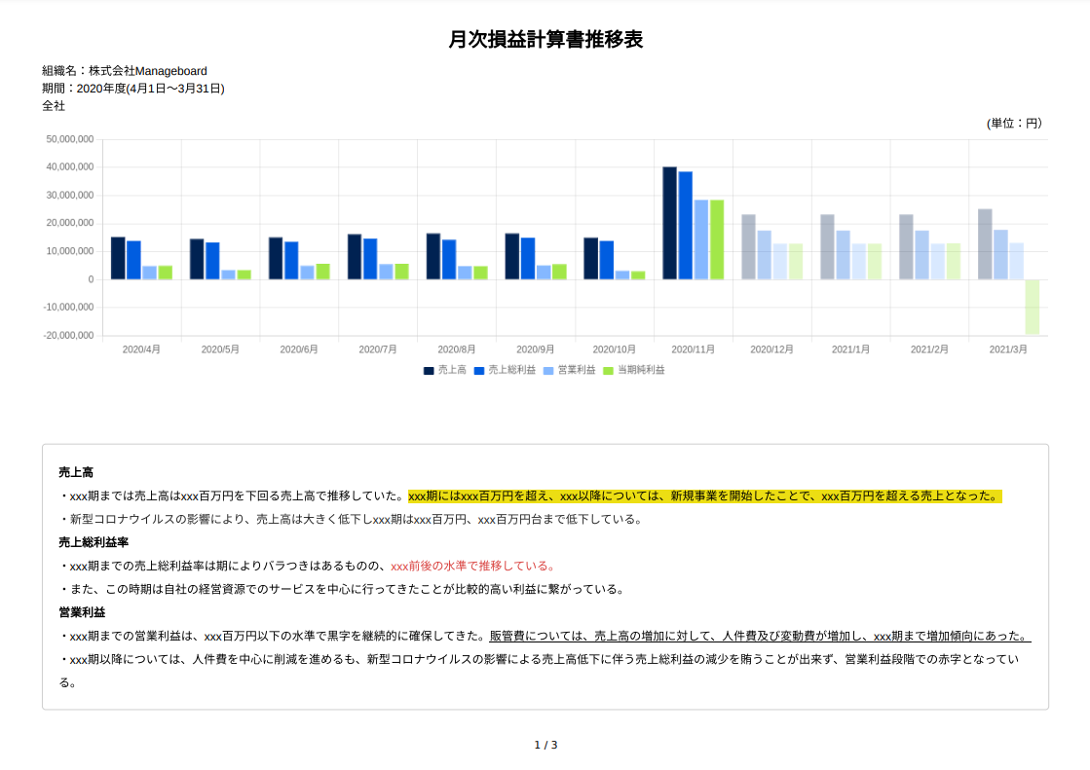The width and height of the screenshot is (1090, 770).
Task: Click the 2020/10月 axis label
Action: coord(614,349)
